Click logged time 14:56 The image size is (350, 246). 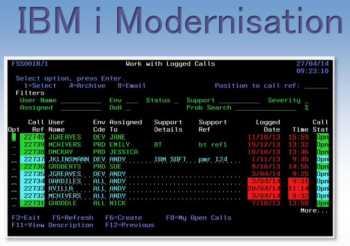(x=298, y=166)
